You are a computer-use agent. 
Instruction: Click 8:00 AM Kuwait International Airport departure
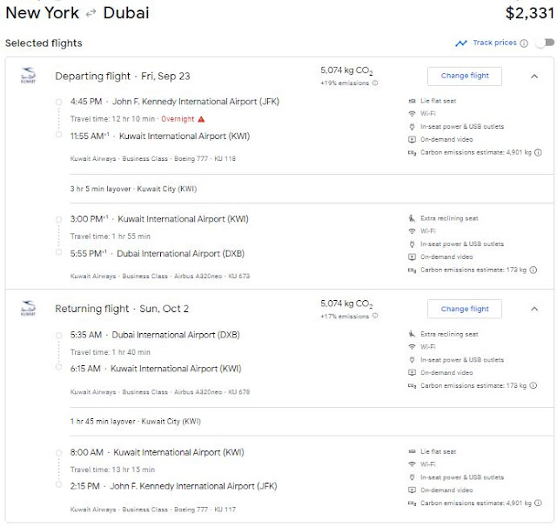tap(157, 452)
